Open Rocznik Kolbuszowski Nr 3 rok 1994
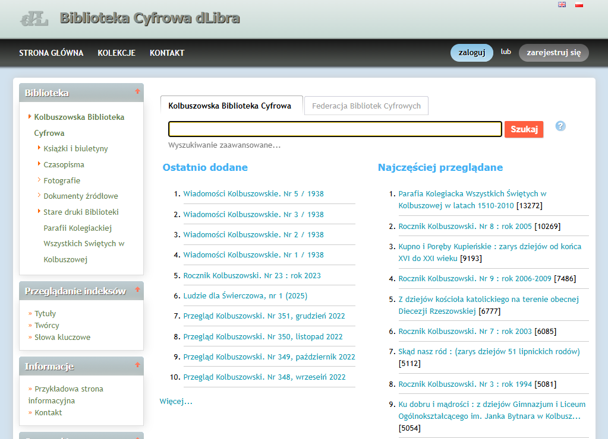608x439 pixels. (x=465, y=384)
